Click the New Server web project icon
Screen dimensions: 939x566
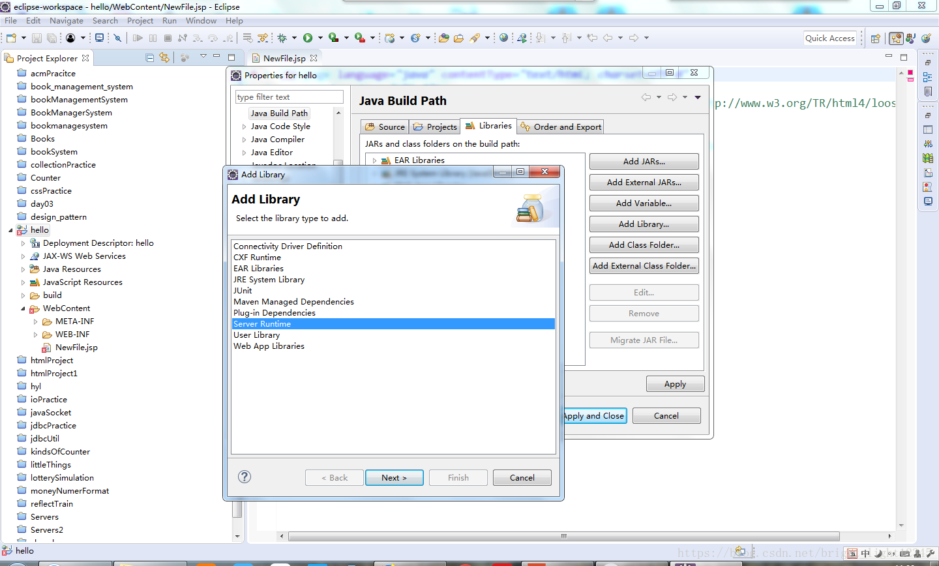point(389,38)
